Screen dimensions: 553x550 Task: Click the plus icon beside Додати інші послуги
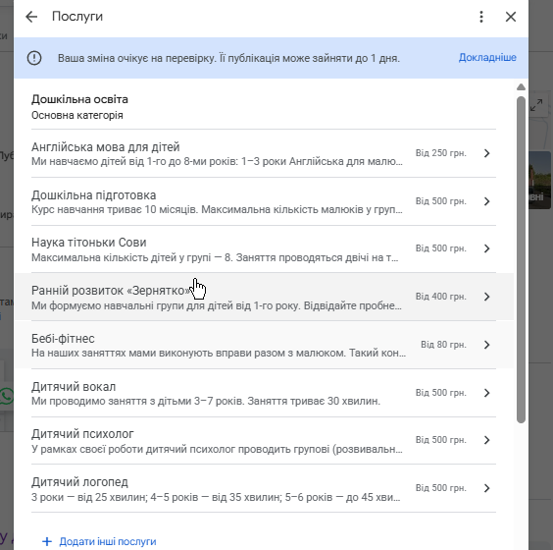tap(47, 541)
